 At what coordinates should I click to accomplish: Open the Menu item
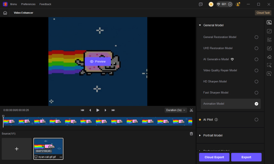pyautogui.click(x=13, y=4)
